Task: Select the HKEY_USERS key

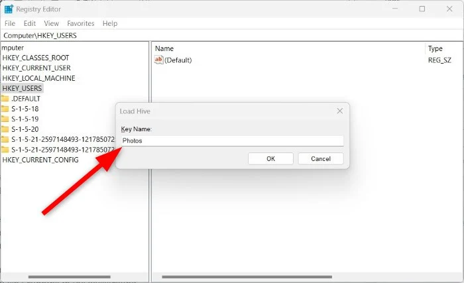Action: pos(22,88)
